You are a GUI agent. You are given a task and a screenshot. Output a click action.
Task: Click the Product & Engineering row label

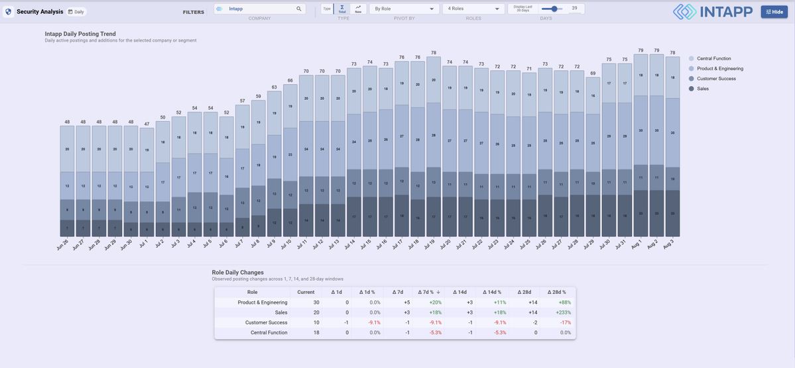tap(263, 302)
